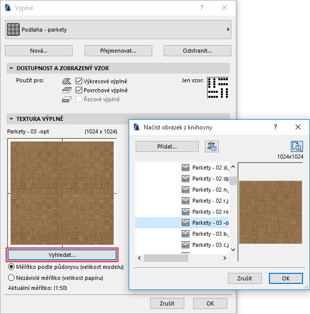Click the file list scroll down arrow
310x314 pixels.
[233, 249]
